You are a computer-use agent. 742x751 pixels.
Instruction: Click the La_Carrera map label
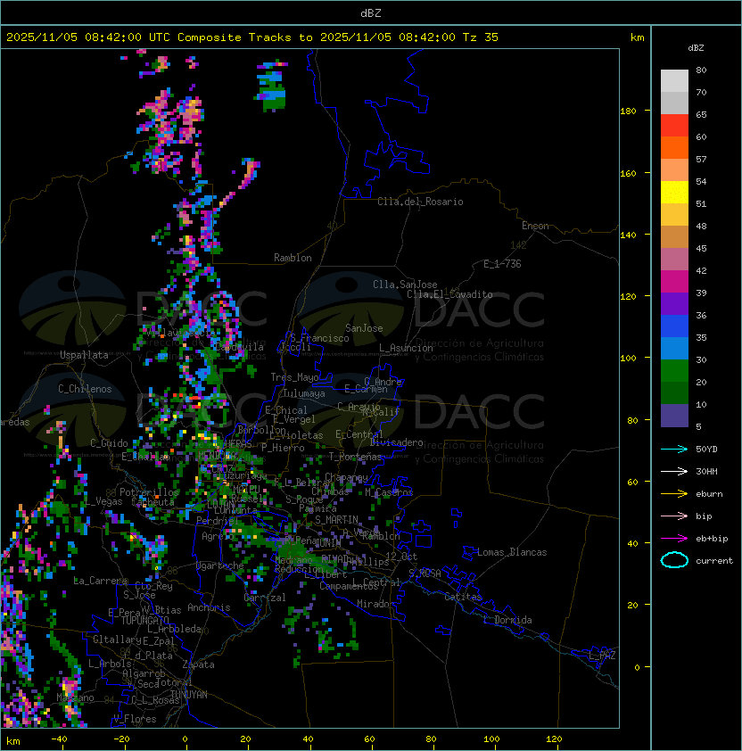pos(101,581)
